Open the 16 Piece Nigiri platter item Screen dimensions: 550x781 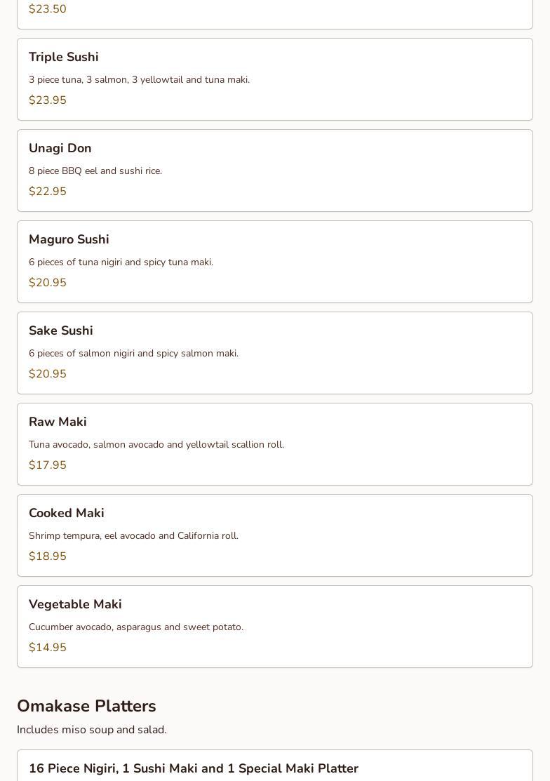point(194,768)
